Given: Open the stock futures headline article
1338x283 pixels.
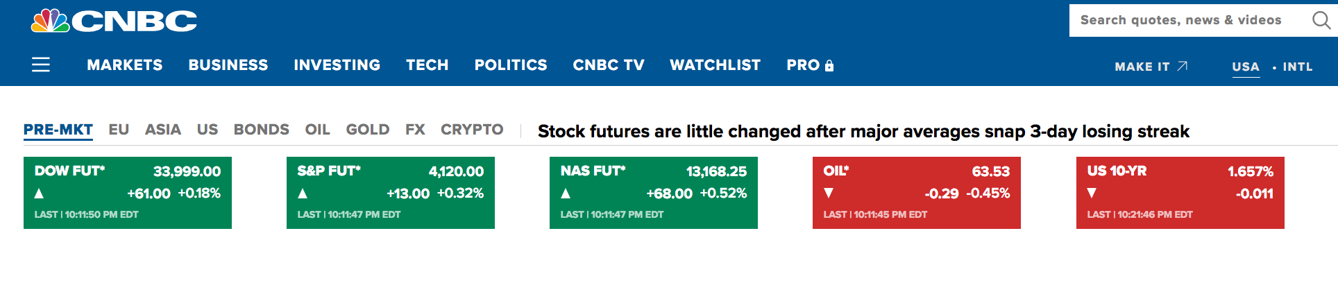Looking at the screenshot, I should tap(863, 131).
